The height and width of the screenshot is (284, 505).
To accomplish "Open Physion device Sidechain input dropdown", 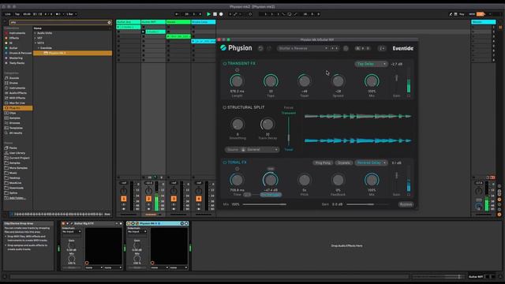I will 137,232.
